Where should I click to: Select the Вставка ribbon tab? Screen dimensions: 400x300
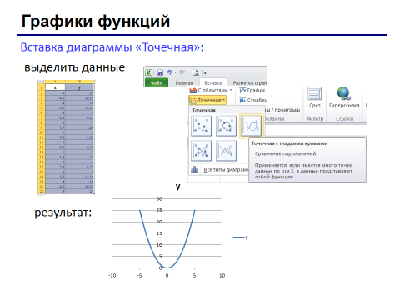213,82
